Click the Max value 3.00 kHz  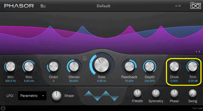click(x=29, y=81)
